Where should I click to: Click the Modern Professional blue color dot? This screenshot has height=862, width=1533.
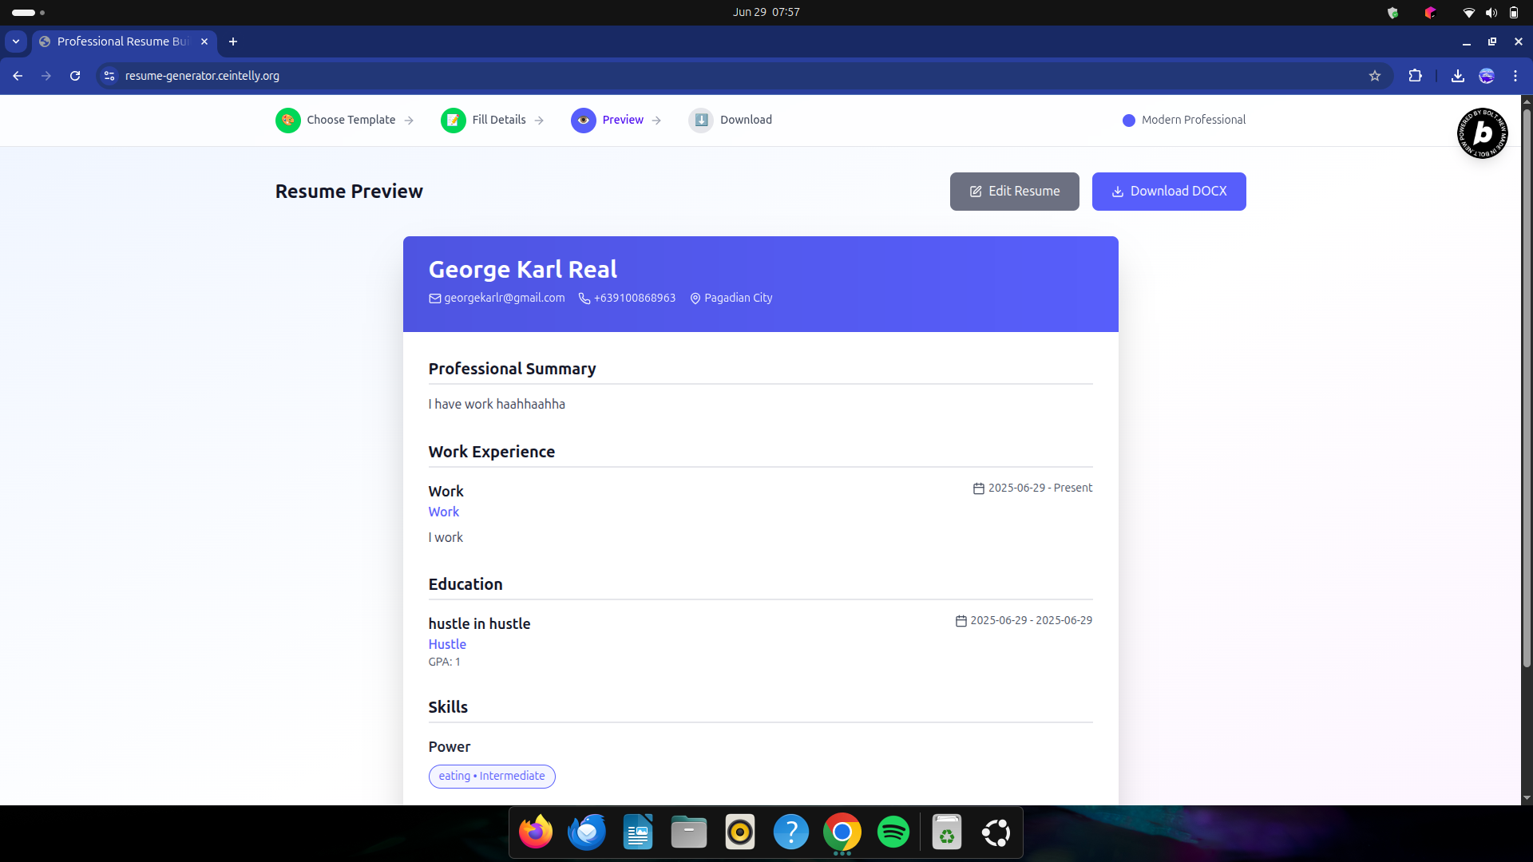pyautogui.click(x=1128, y=121)
